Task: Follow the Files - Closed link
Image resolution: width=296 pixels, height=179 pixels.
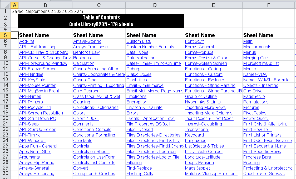Action: 140,129
